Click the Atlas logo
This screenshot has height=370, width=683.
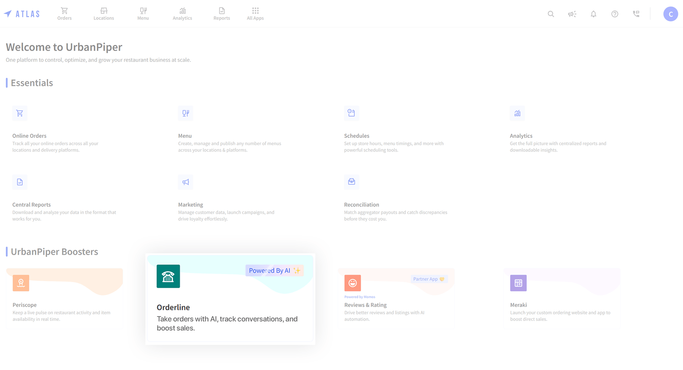[22, 14]
